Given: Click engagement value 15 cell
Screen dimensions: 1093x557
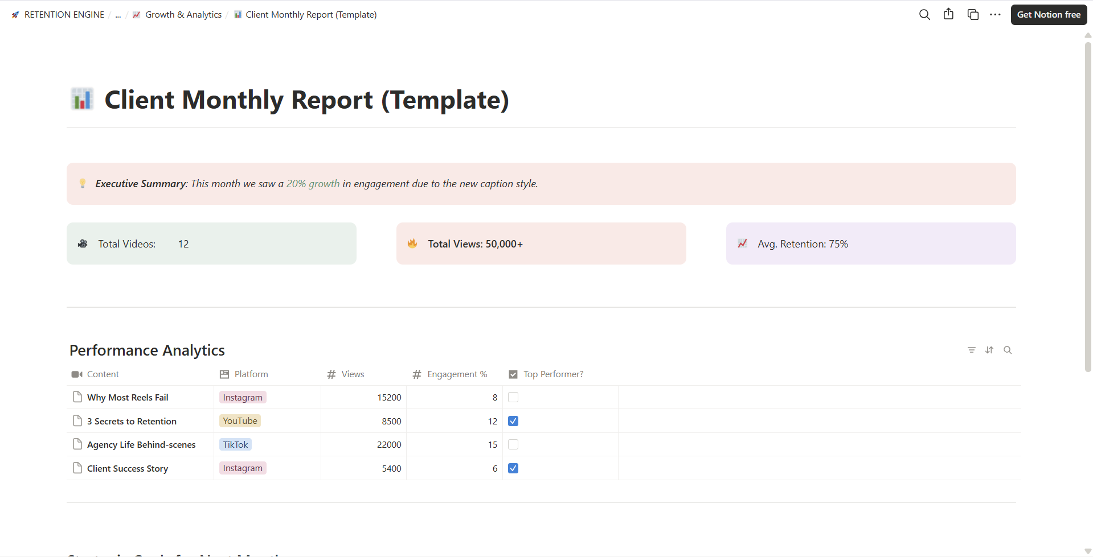Looking at the screenshot, I should (455, 444).
